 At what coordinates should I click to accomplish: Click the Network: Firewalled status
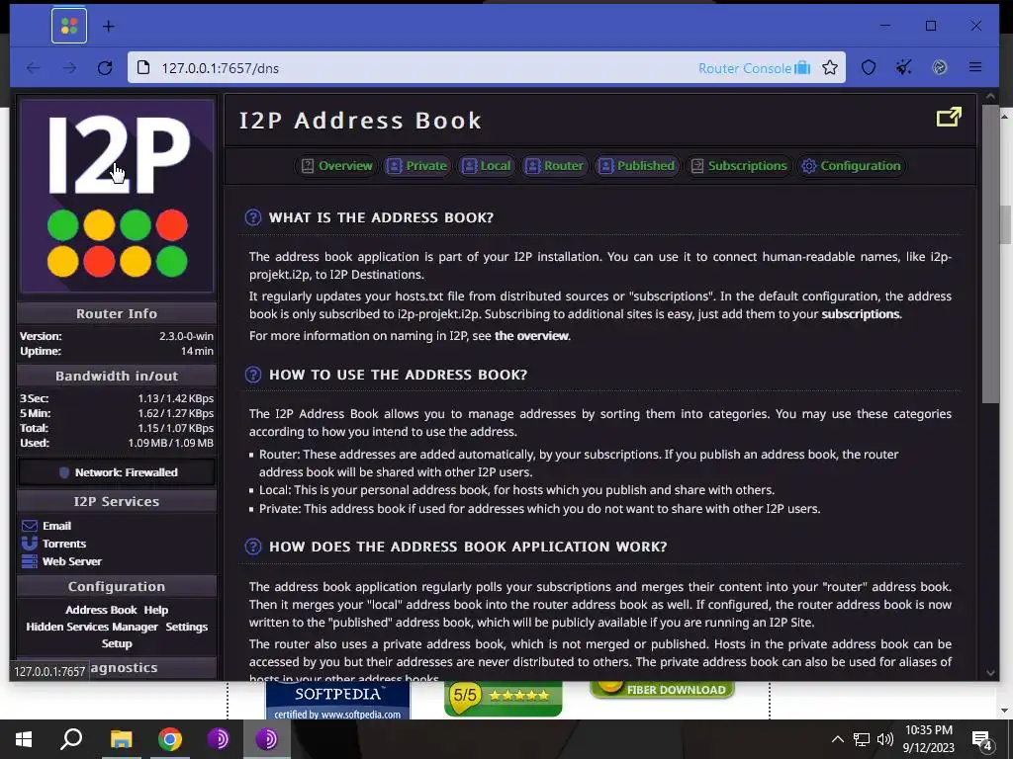(117, 472)
